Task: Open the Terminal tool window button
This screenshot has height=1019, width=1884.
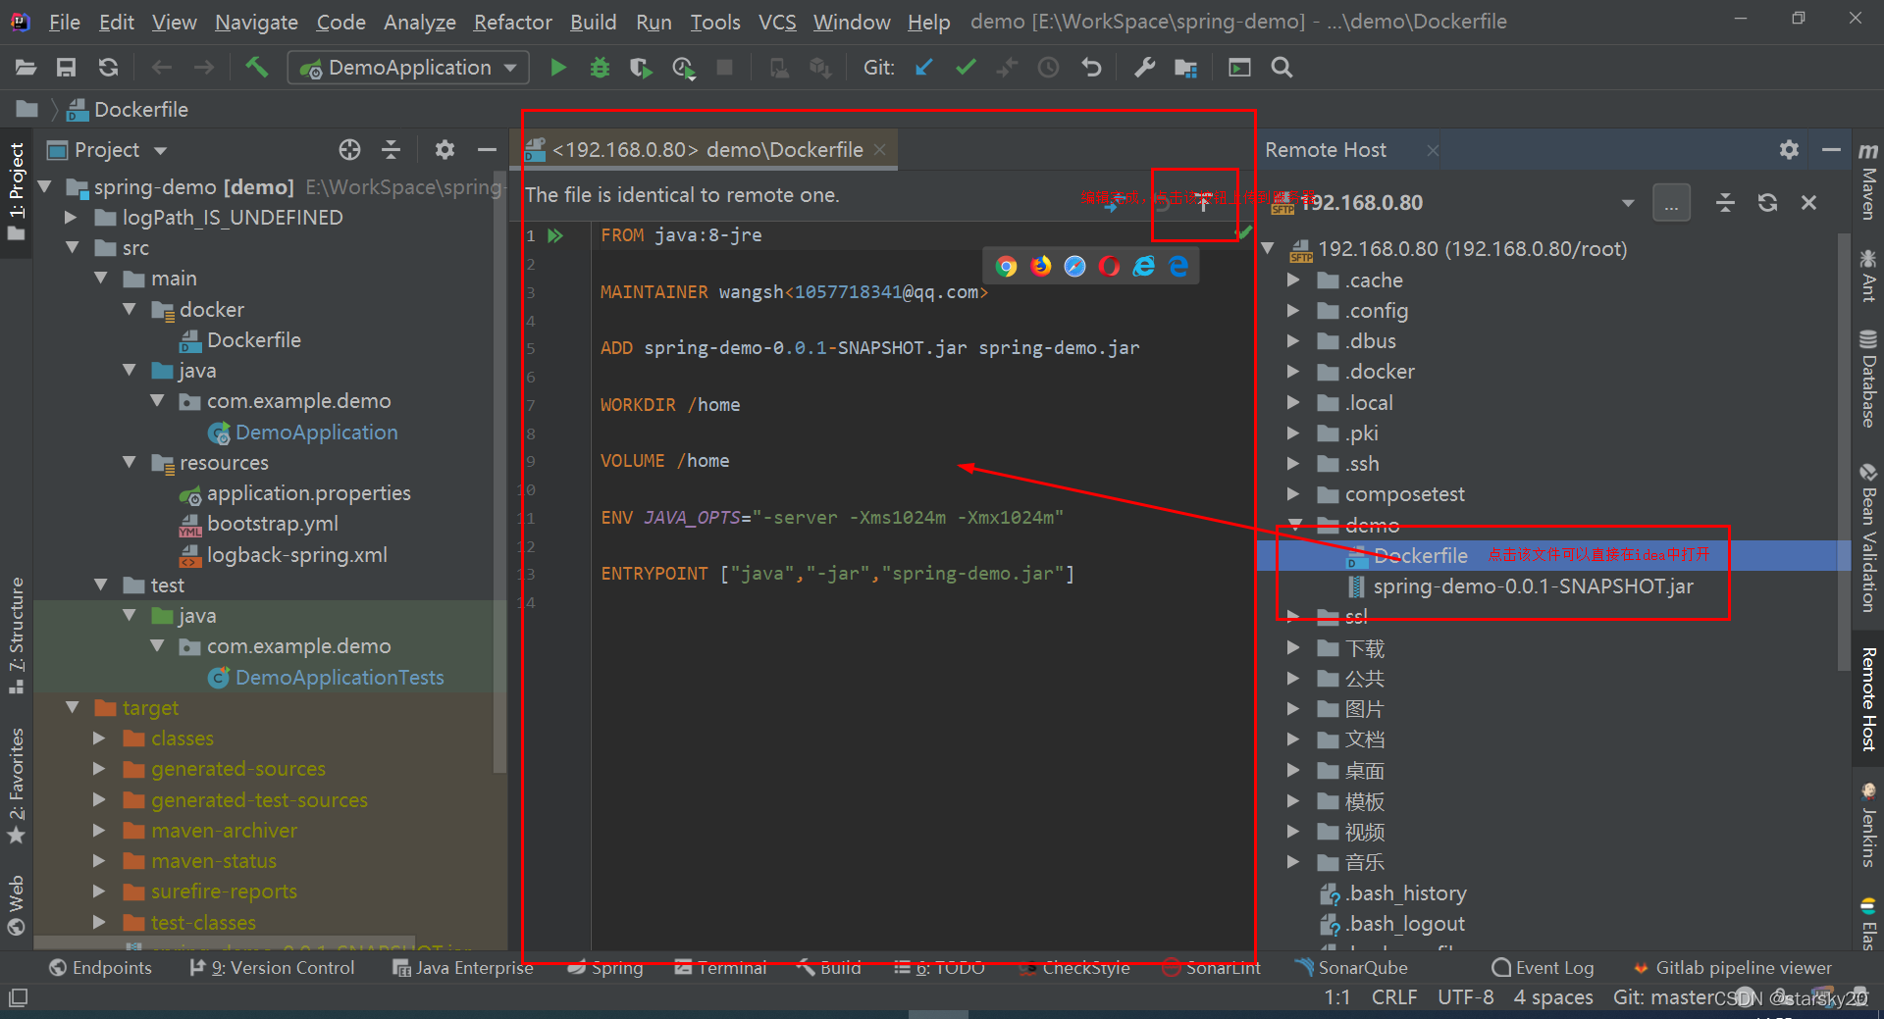Action: click(720, 968)
